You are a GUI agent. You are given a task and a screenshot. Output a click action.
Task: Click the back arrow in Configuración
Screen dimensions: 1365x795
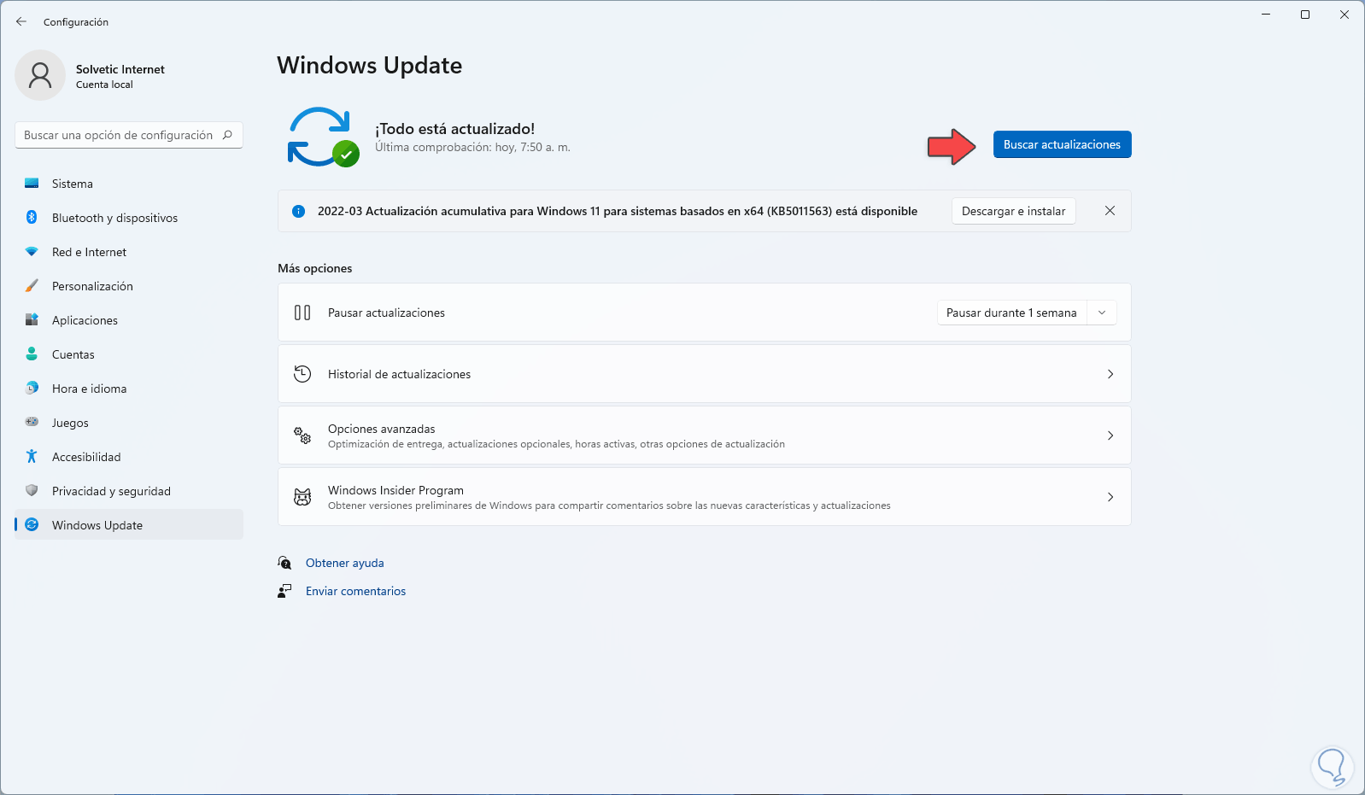pos(21,21)
